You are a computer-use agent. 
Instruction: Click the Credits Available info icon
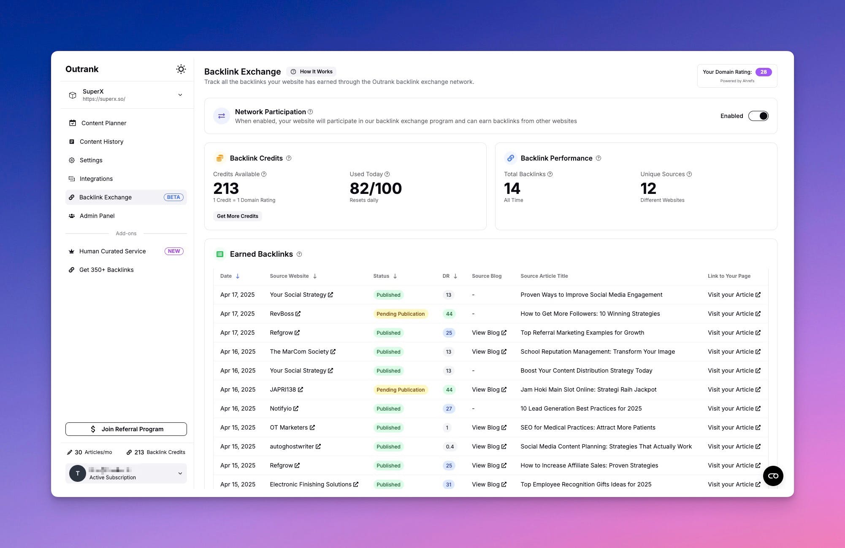(264, 174)
